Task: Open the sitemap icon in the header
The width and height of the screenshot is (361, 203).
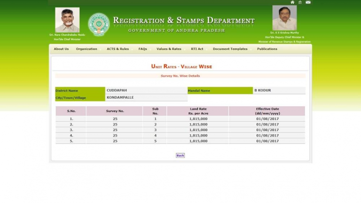Action: [x=300, y=2]
